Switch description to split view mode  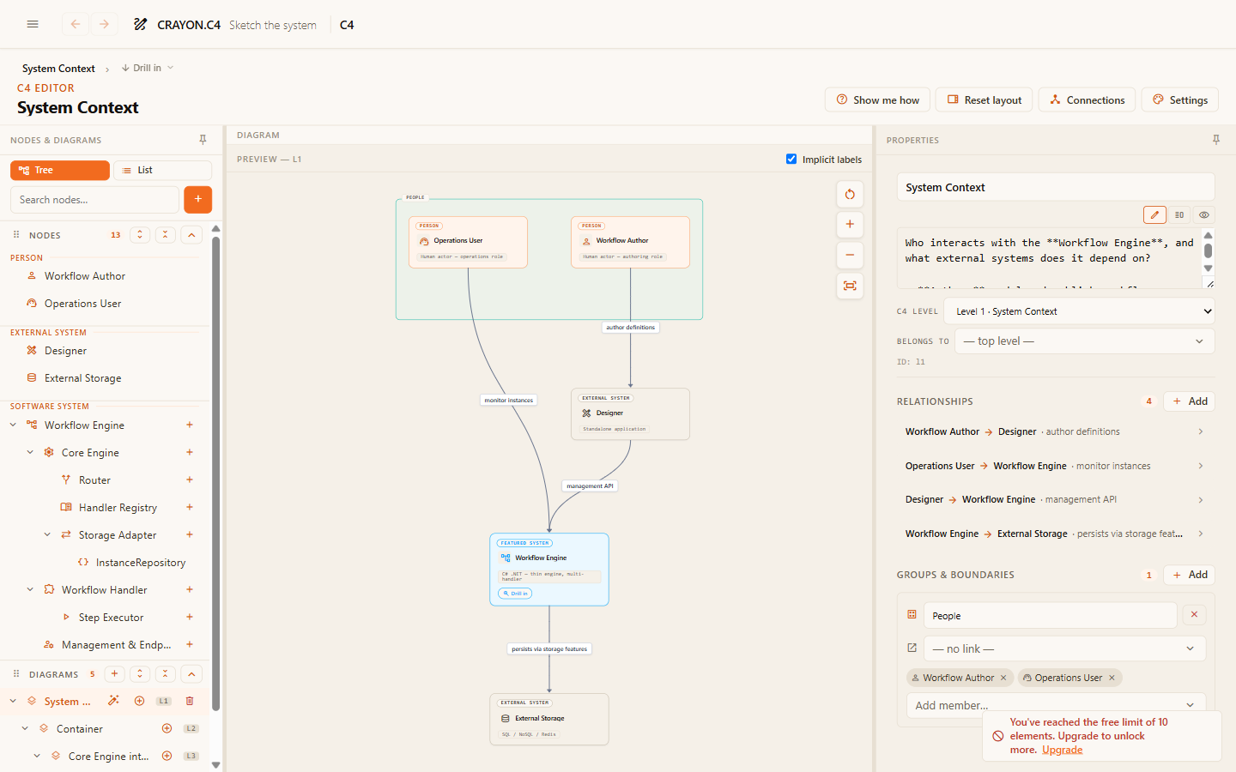pyautogui.click(x=1179, y=215)
